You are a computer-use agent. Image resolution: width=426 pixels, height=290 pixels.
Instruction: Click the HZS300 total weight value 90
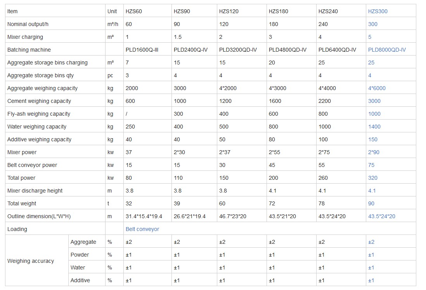click(x=371, y=203)
